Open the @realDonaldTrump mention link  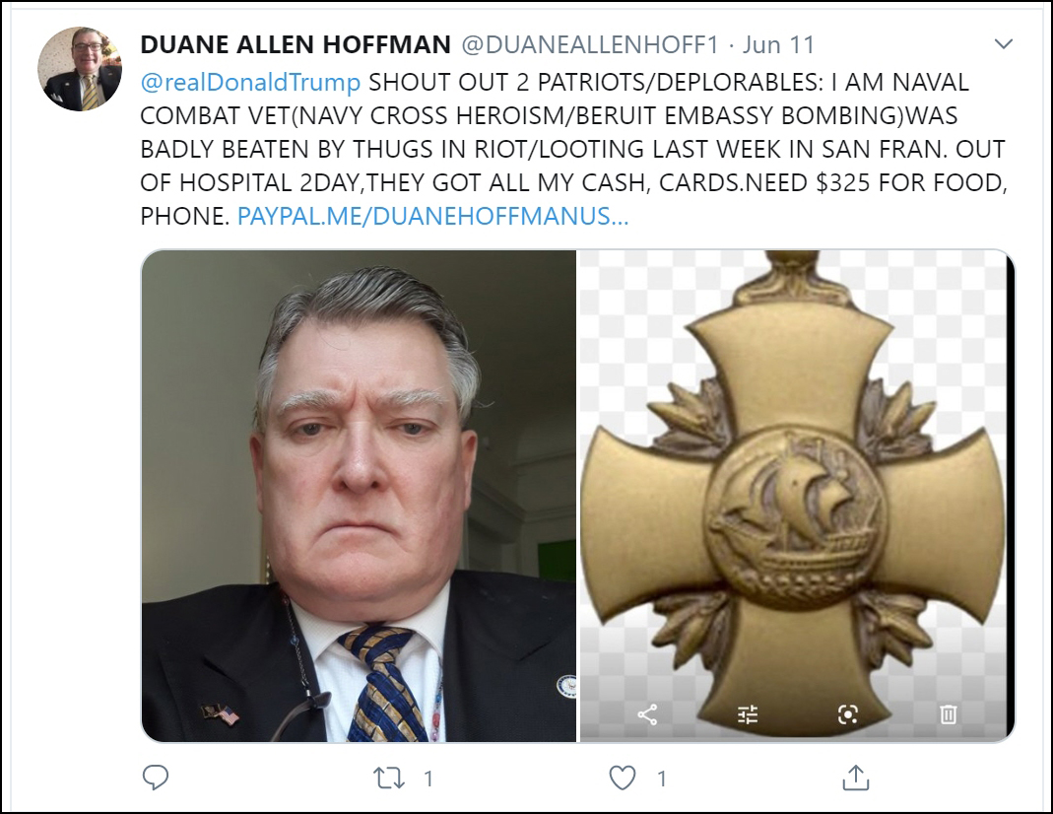pos(250,82)
